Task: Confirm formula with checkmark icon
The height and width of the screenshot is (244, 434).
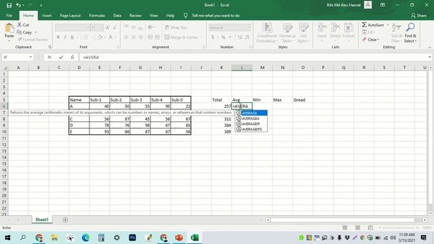Action: pos(61,57)
